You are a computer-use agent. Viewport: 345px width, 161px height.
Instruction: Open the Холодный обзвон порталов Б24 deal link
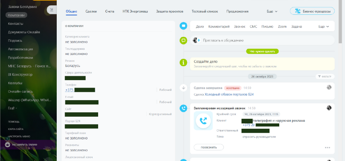point(229,94)
